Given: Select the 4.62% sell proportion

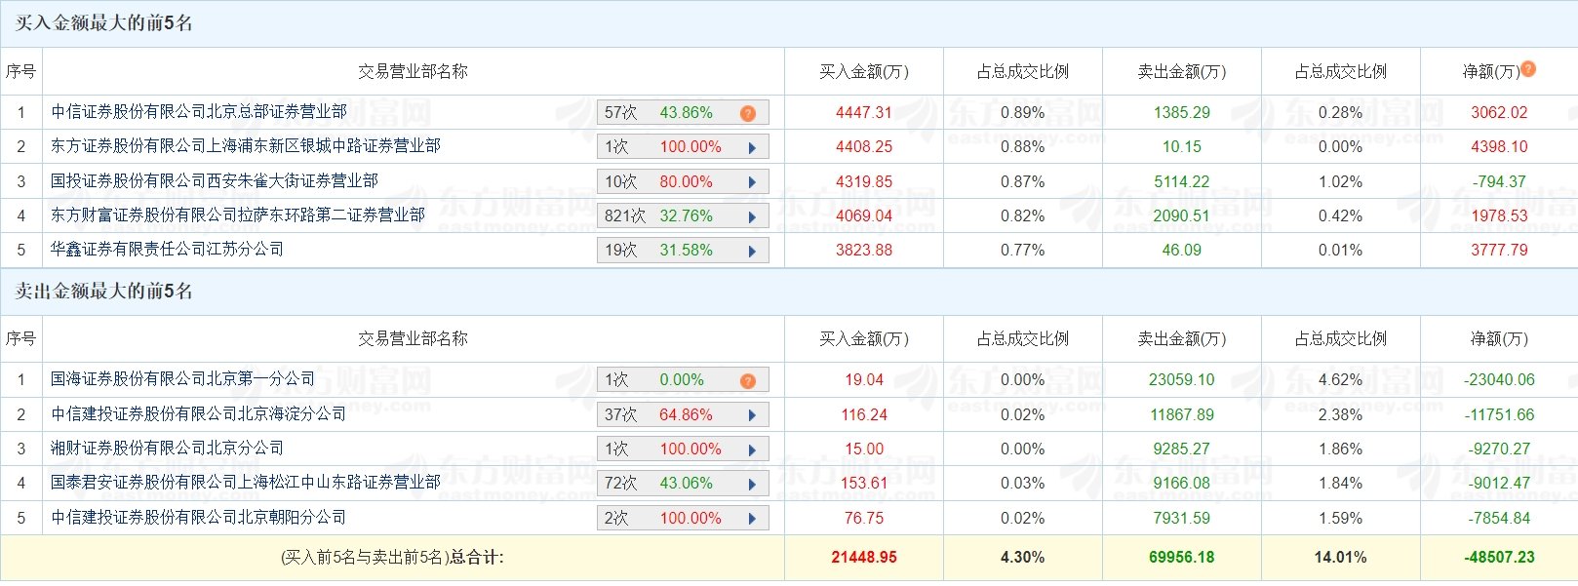Looking at the screenshot, I should click(1341, 380).
